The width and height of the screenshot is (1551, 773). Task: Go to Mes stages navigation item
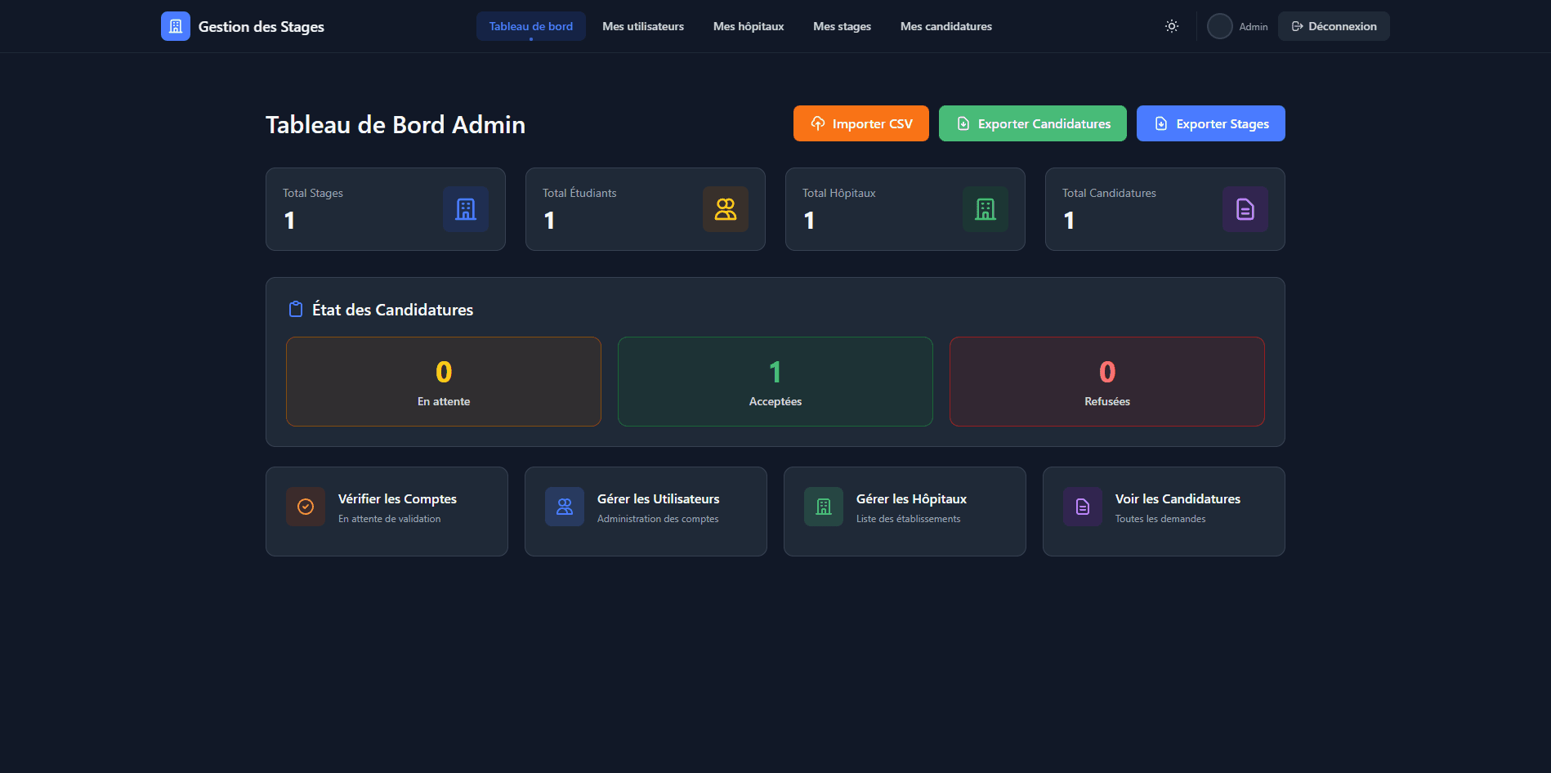click(x=842, y=26)
